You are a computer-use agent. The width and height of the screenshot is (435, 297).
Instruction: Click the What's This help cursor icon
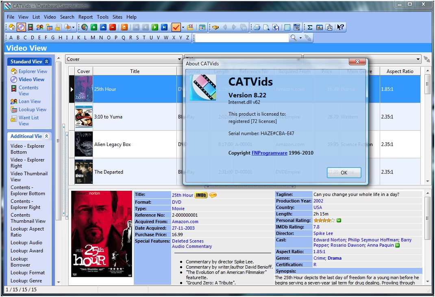[x=340, y=27]
